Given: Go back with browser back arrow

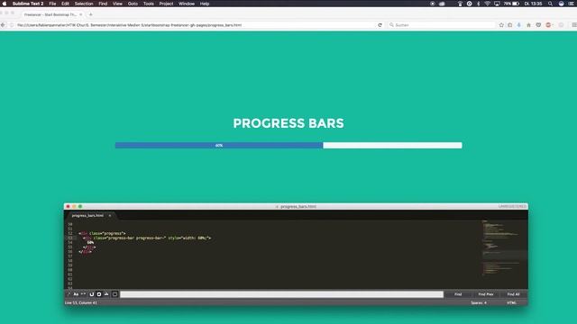Looking at the screenshot, I should tap(3, 25).
